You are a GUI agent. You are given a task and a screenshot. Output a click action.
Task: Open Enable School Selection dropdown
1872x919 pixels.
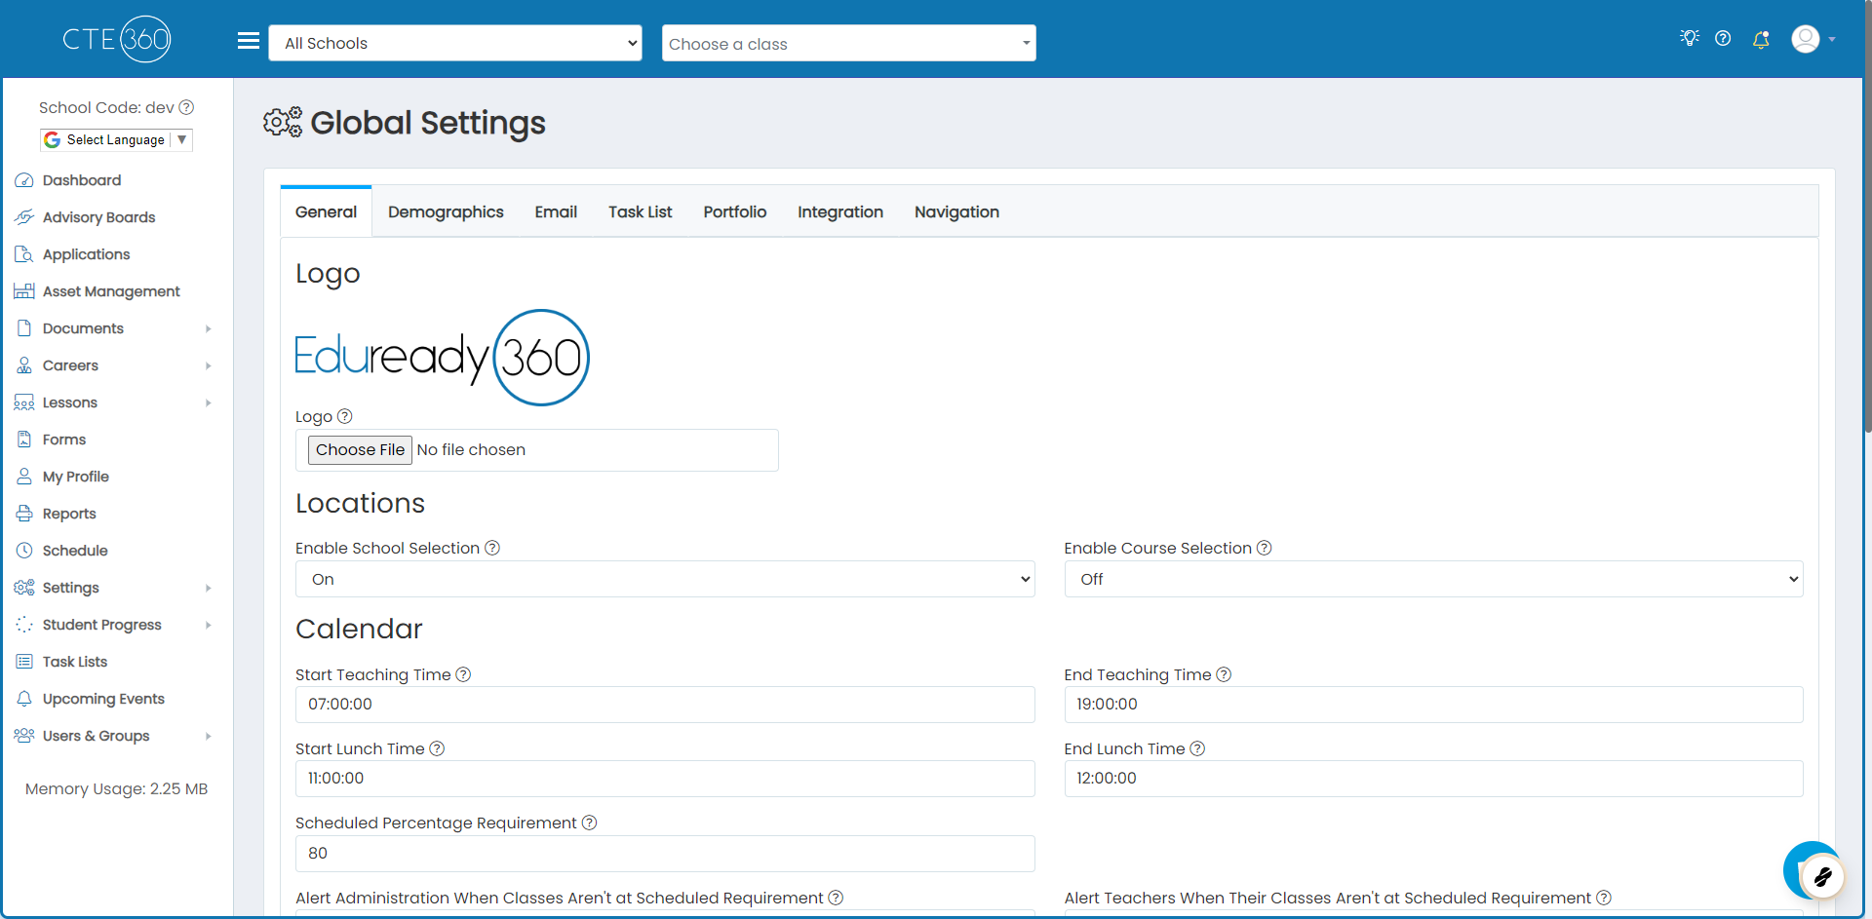pyautogui.click(x=665, y=579)
